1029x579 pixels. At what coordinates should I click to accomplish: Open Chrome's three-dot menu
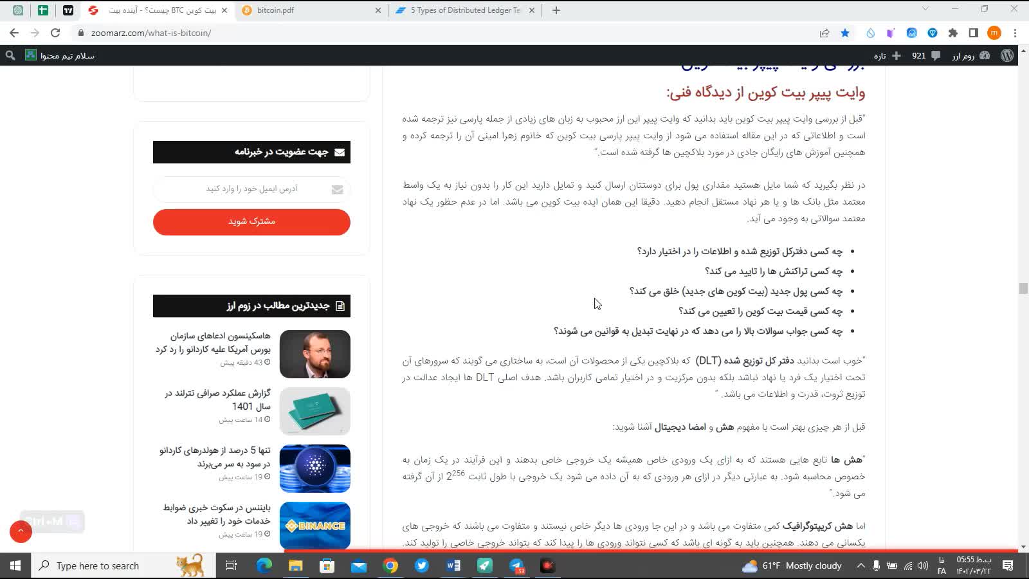(x=1015, y=33)
